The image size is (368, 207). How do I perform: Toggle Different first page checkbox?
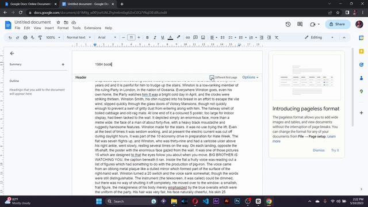212,78
